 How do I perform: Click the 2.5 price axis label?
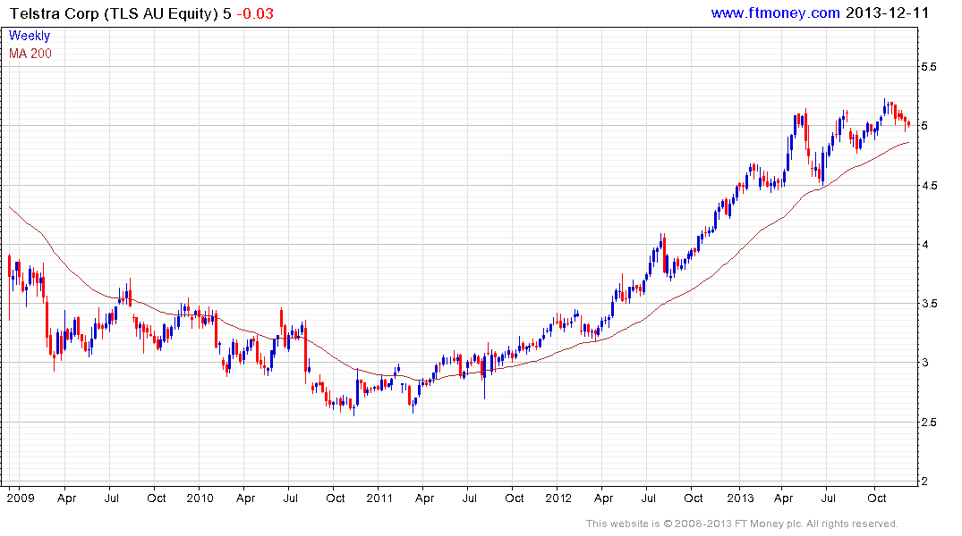pyautogui.click(x=928, y=423)
